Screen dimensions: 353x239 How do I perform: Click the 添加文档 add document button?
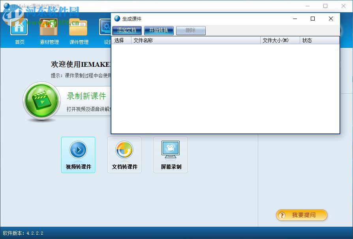[x=127, y=30]
